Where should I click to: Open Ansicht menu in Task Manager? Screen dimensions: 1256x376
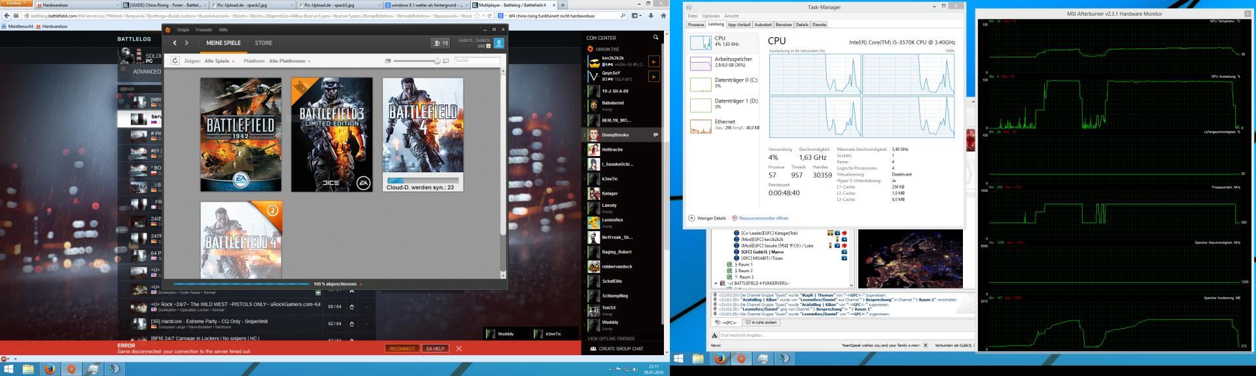pos(731,16)
